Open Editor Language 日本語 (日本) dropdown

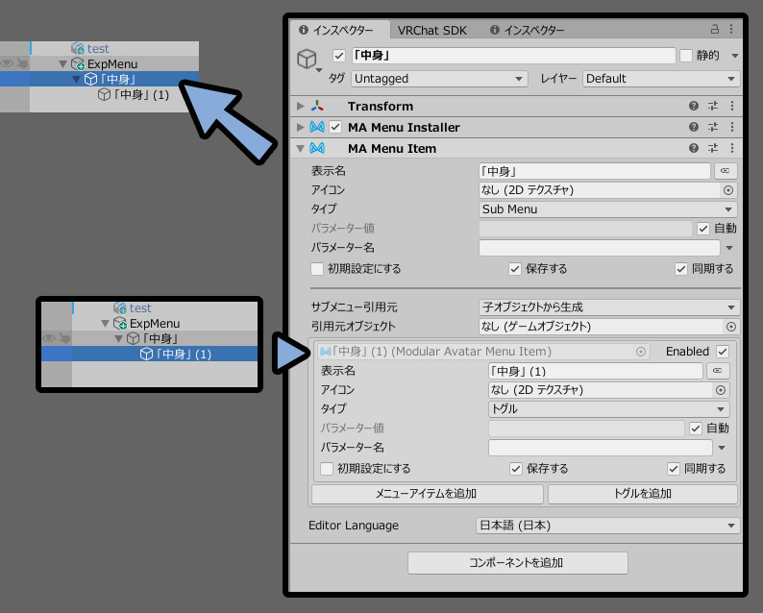(607, 526)
